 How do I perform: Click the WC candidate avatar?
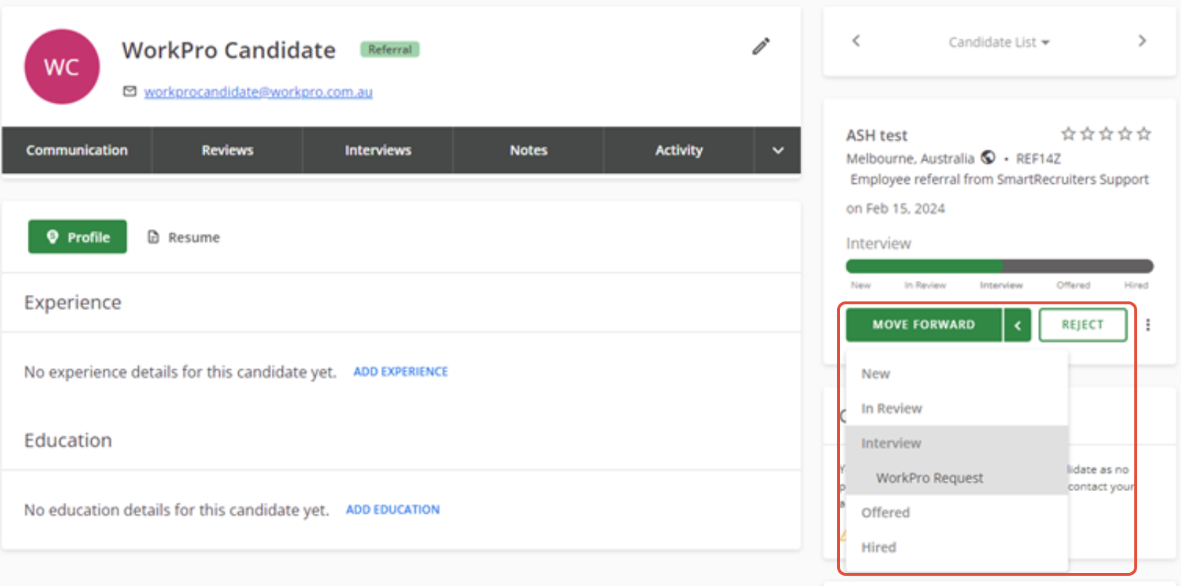click(x=62, y=66)
